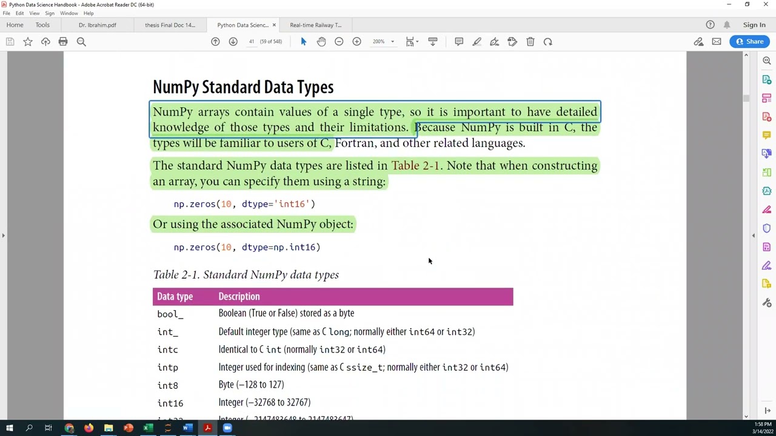Open the find text magnifier icon
Viewport: 776px width, 436px height.
(81, 42)
